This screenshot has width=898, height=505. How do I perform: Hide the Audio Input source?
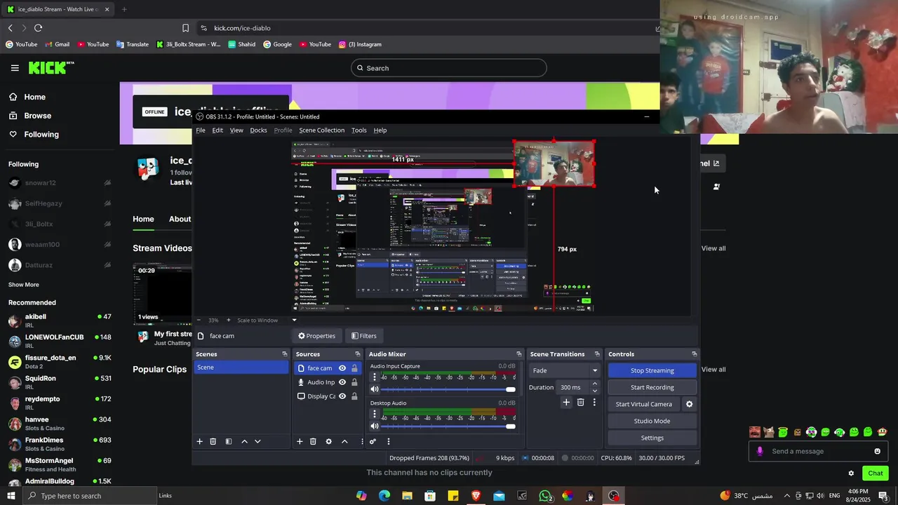pos(342,382)
